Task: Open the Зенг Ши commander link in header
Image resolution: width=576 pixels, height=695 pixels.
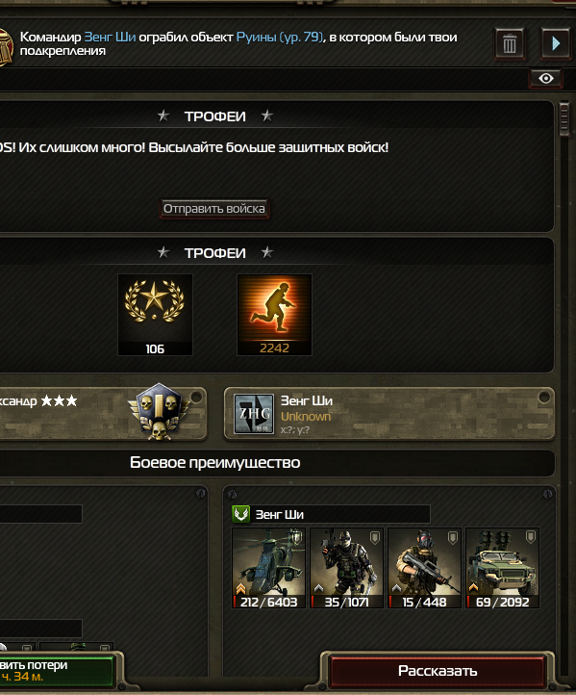Action: tap(110, 37)
